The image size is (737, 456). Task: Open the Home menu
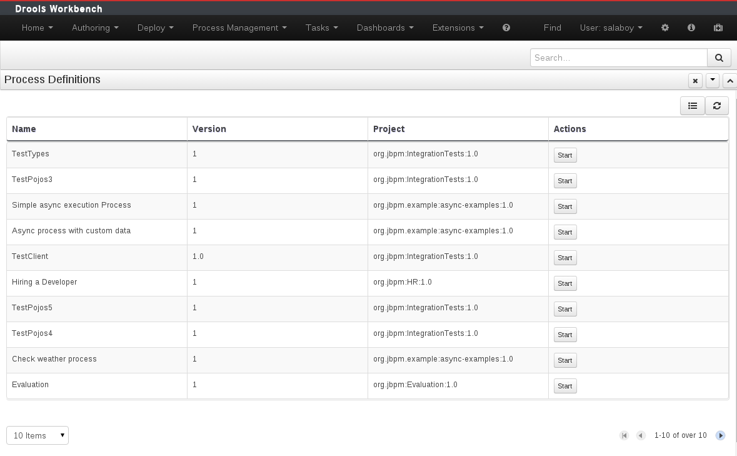click(37, 28)
